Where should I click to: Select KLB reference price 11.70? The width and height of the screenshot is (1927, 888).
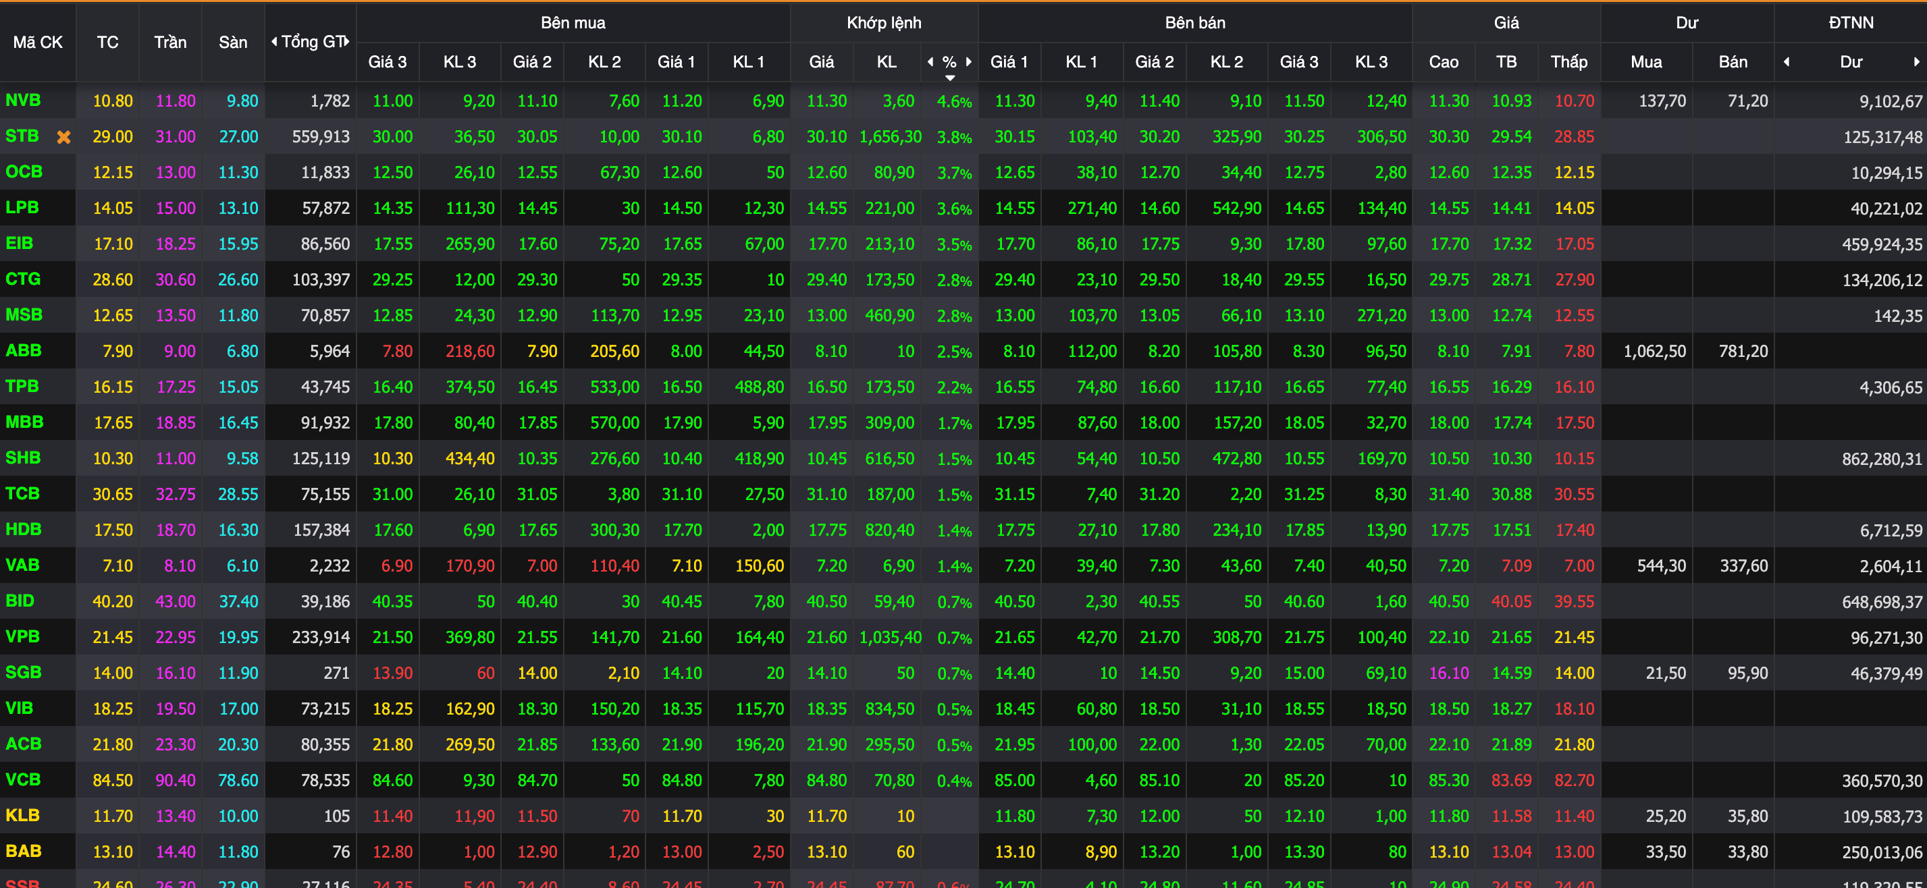113,816
